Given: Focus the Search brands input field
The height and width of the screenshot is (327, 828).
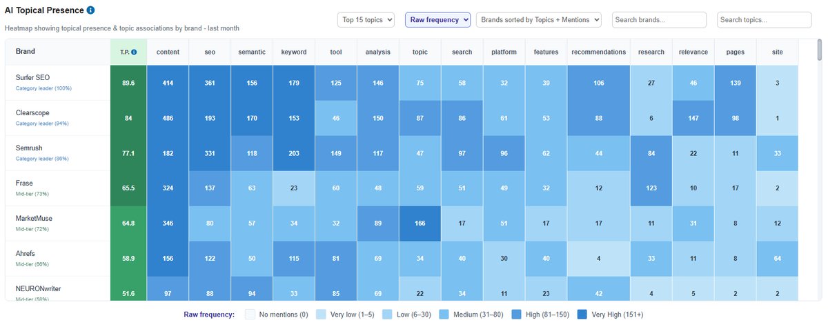Looking at the screenshot, I should [x=659, y=20].
